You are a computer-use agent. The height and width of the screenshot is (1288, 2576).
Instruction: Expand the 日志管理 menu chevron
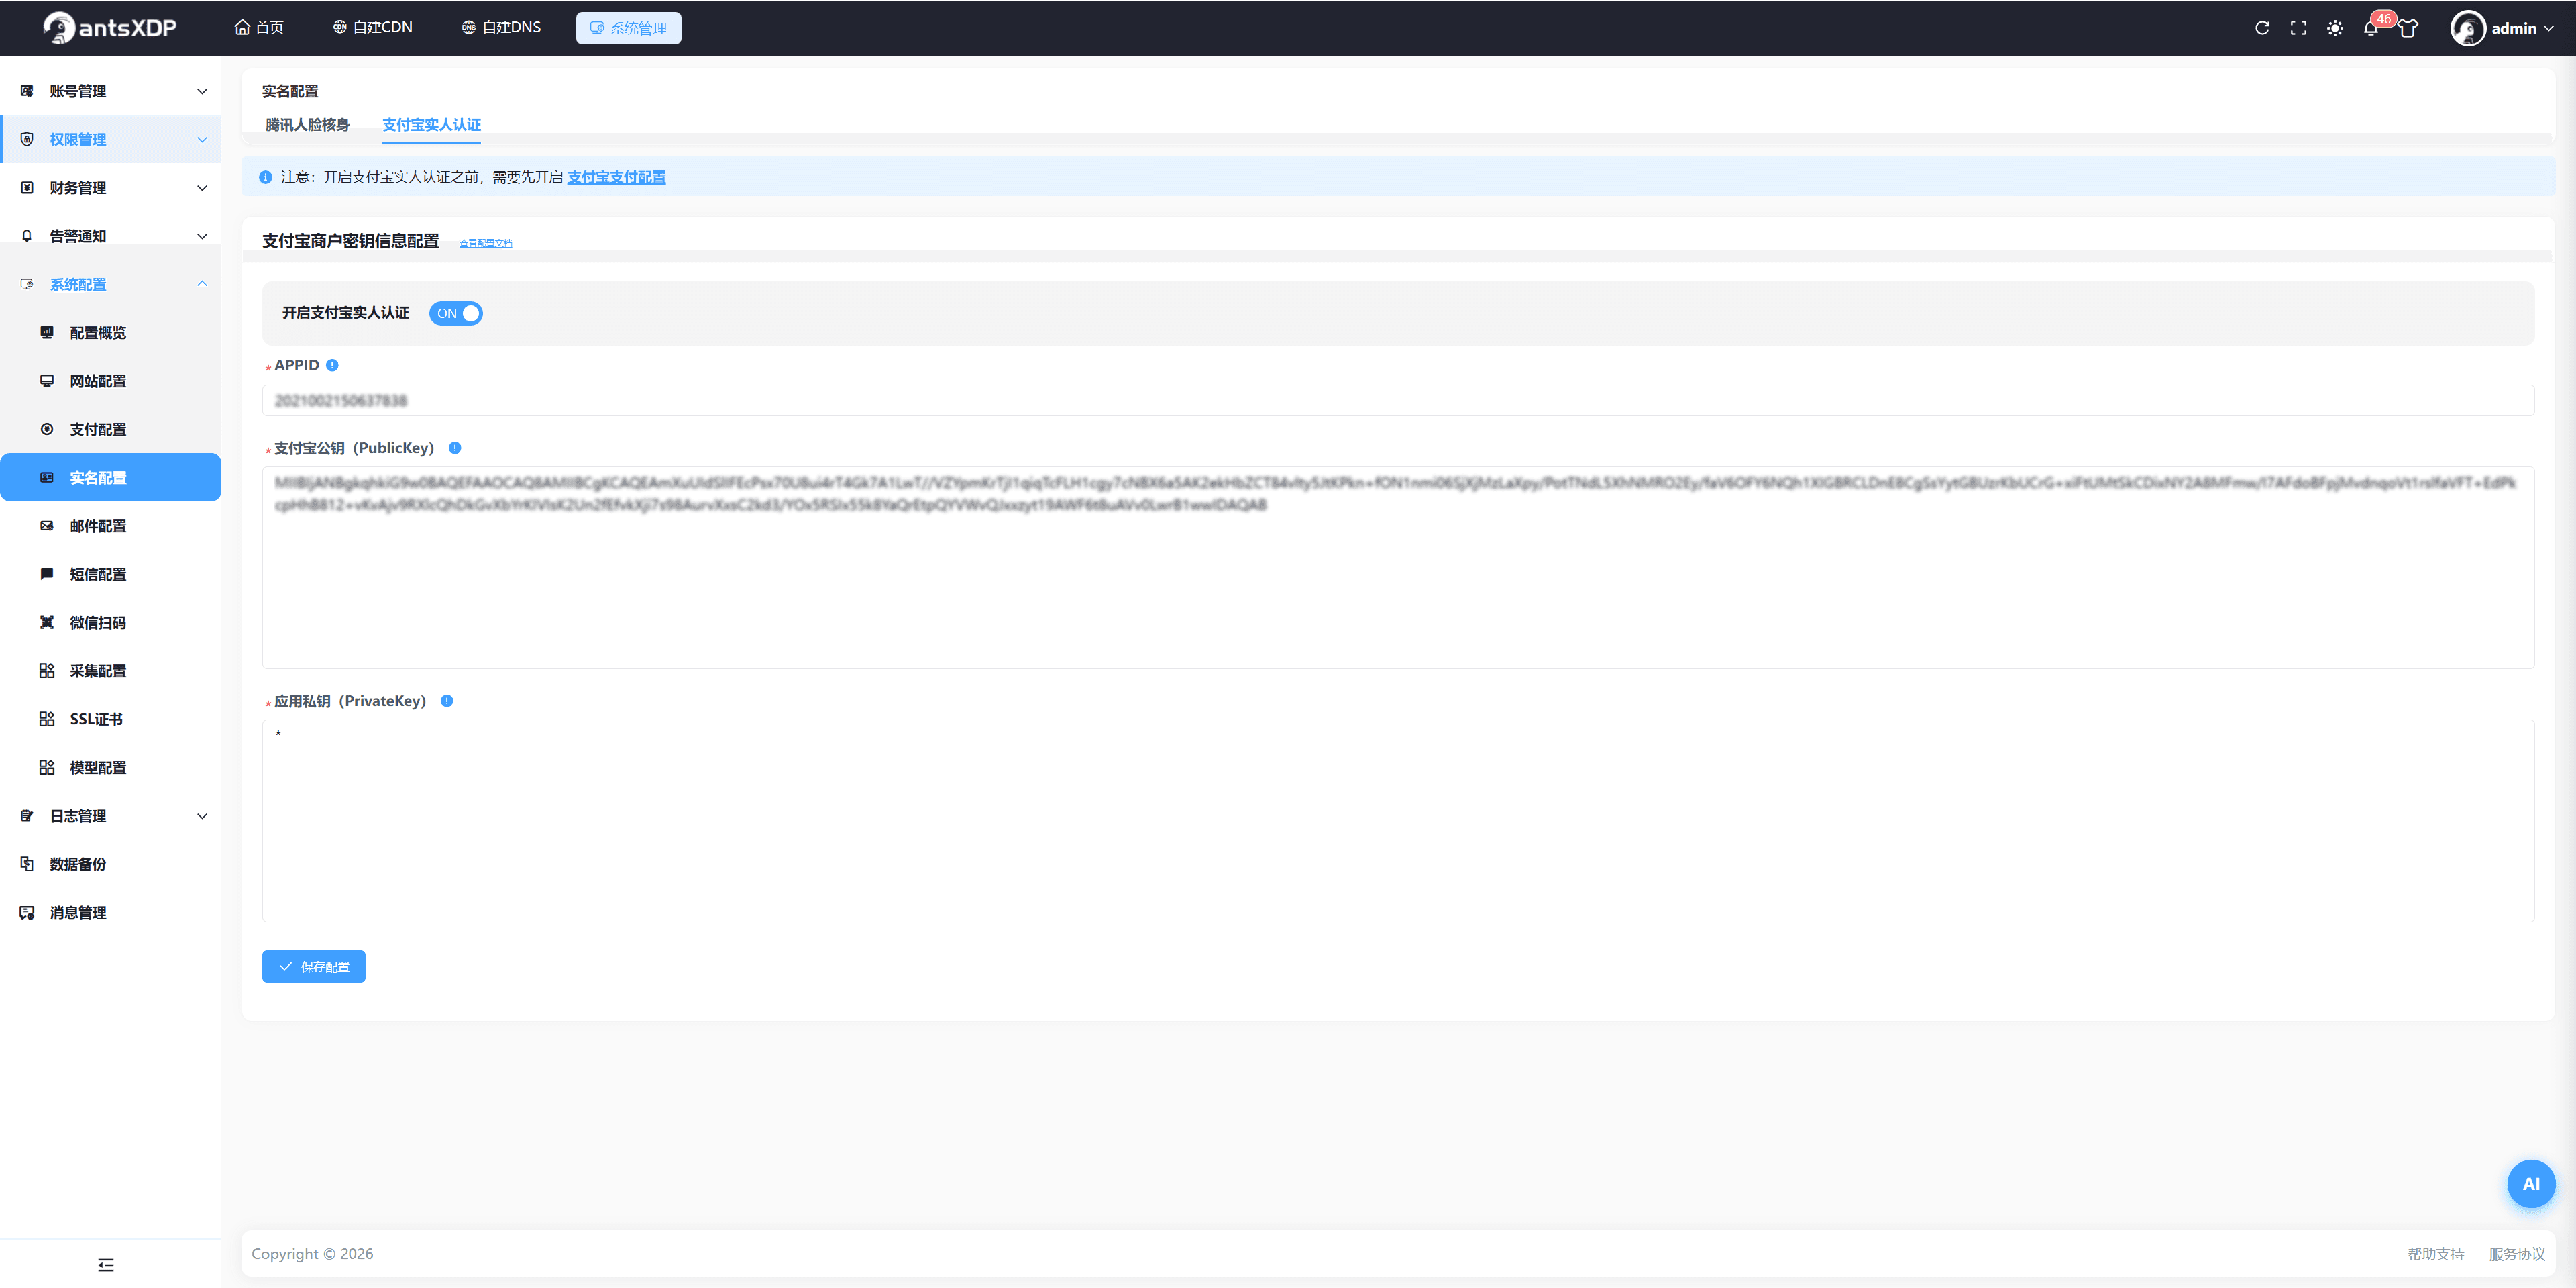click(x=202, y=815)
